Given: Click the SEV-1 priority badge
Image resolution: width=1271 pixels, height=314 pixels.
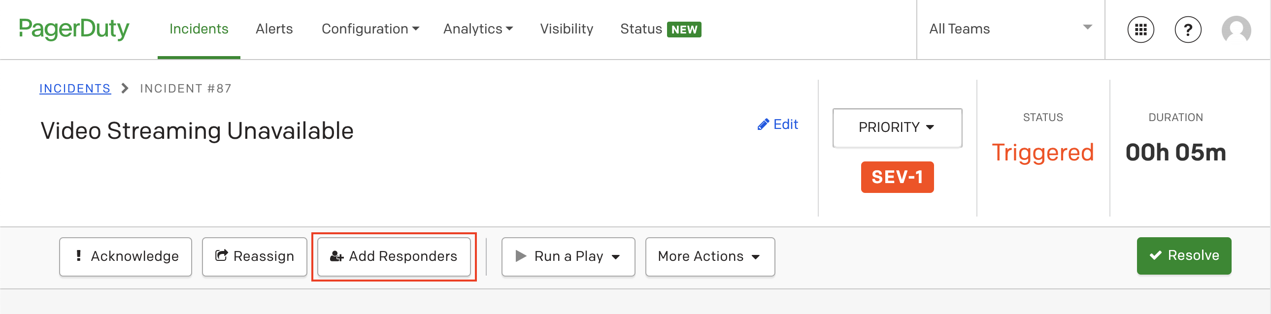Looking at the screenshot, I should coord(897,177).
